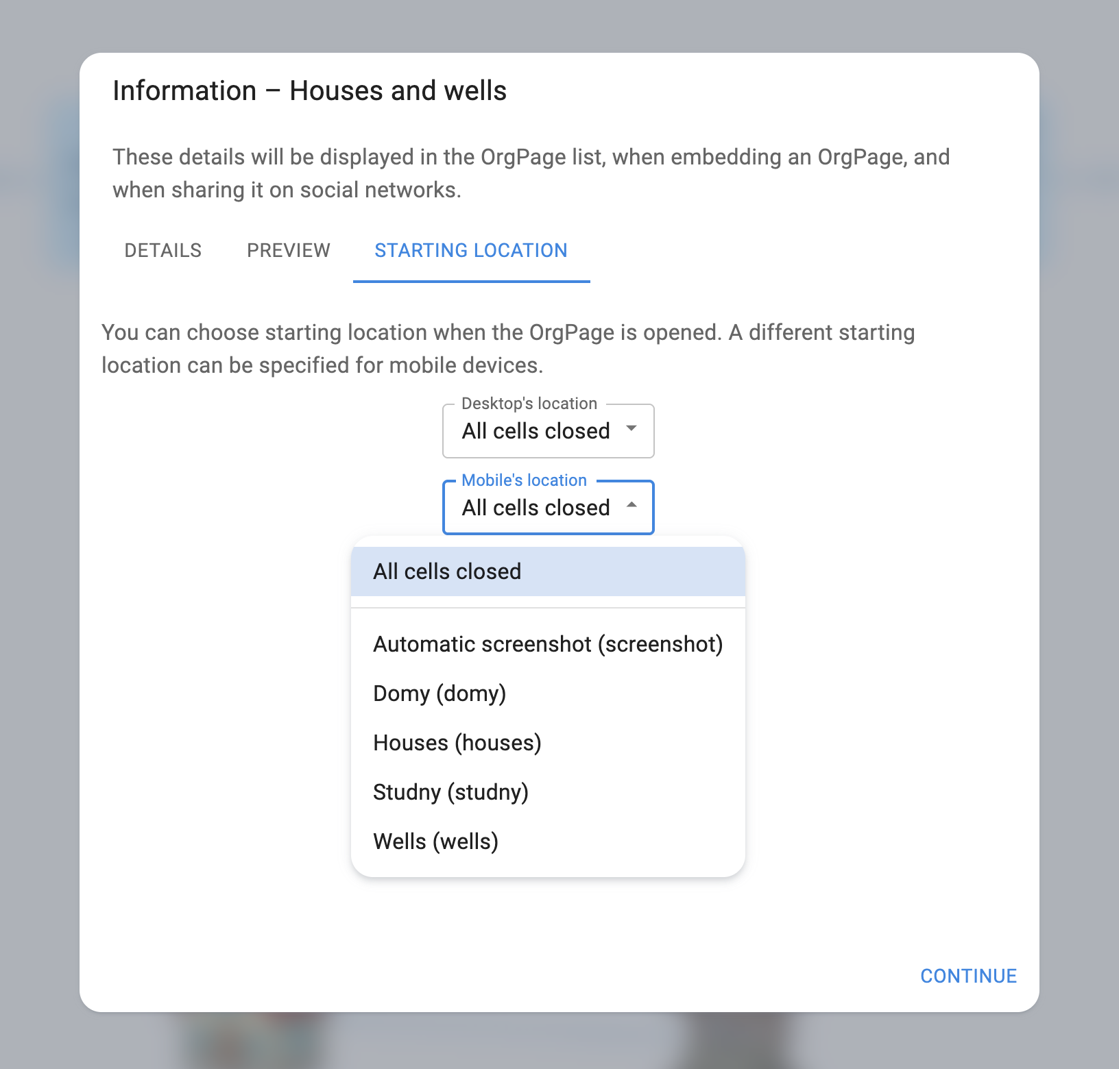Click the Mobile's location up arrow
Screen dimensions: 1119x1069
[x=631, y=506]
